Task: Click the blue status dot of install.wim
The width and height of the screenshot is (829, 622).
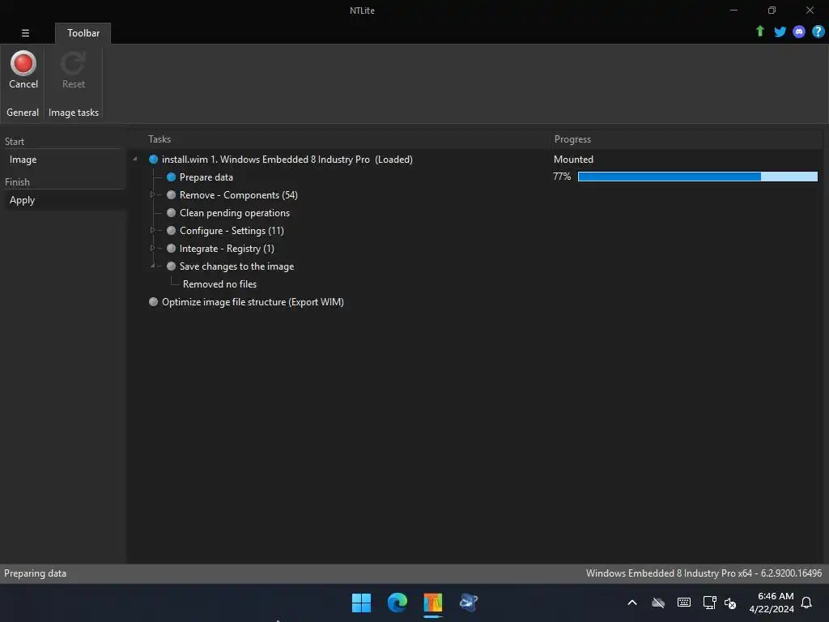Action: tap(153, 160)
